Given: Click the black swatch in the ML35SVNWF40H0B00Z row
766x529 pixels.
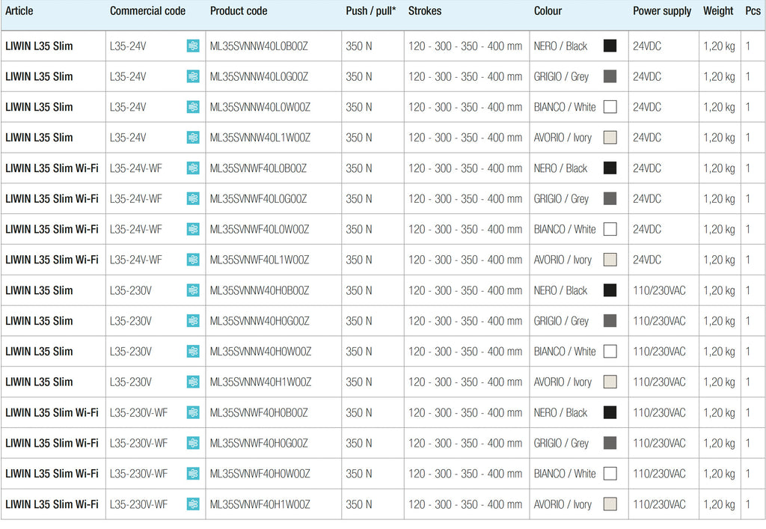Looking at the screenshot, I should point(610,412).
